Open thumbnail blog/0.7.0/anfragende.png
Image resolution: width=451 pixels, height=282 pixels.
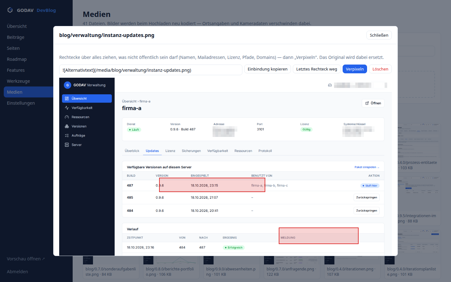point(292,267)
